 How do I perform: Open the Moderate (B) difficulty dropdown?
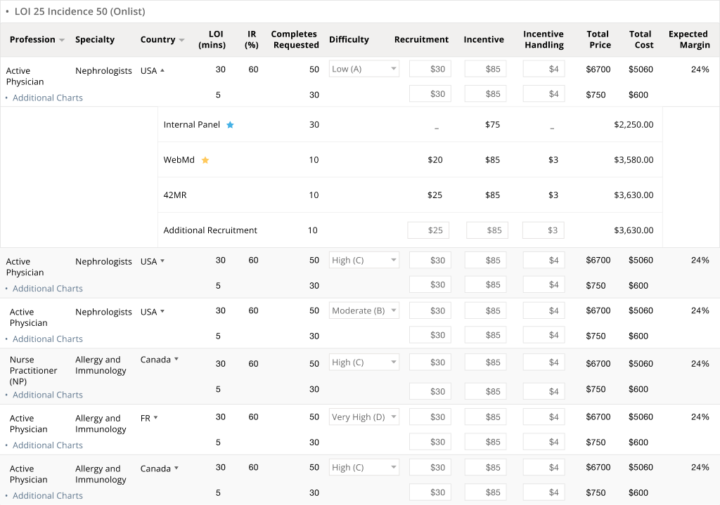pos(364,310)
